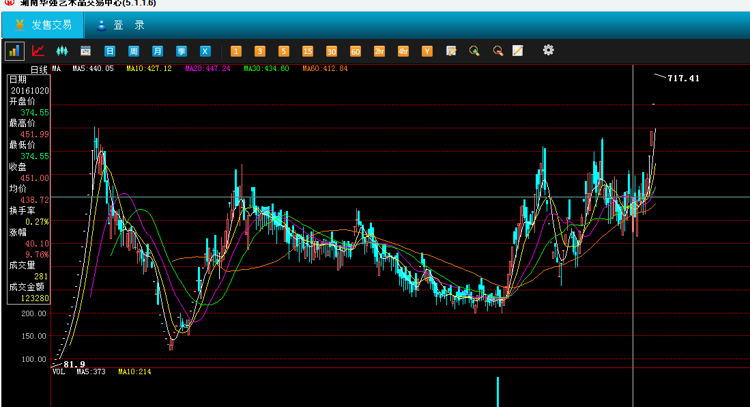The width and height of the screenshot is (750, 407).
Task: Select the bar chart view icon
Action: [x=14, y=51]
